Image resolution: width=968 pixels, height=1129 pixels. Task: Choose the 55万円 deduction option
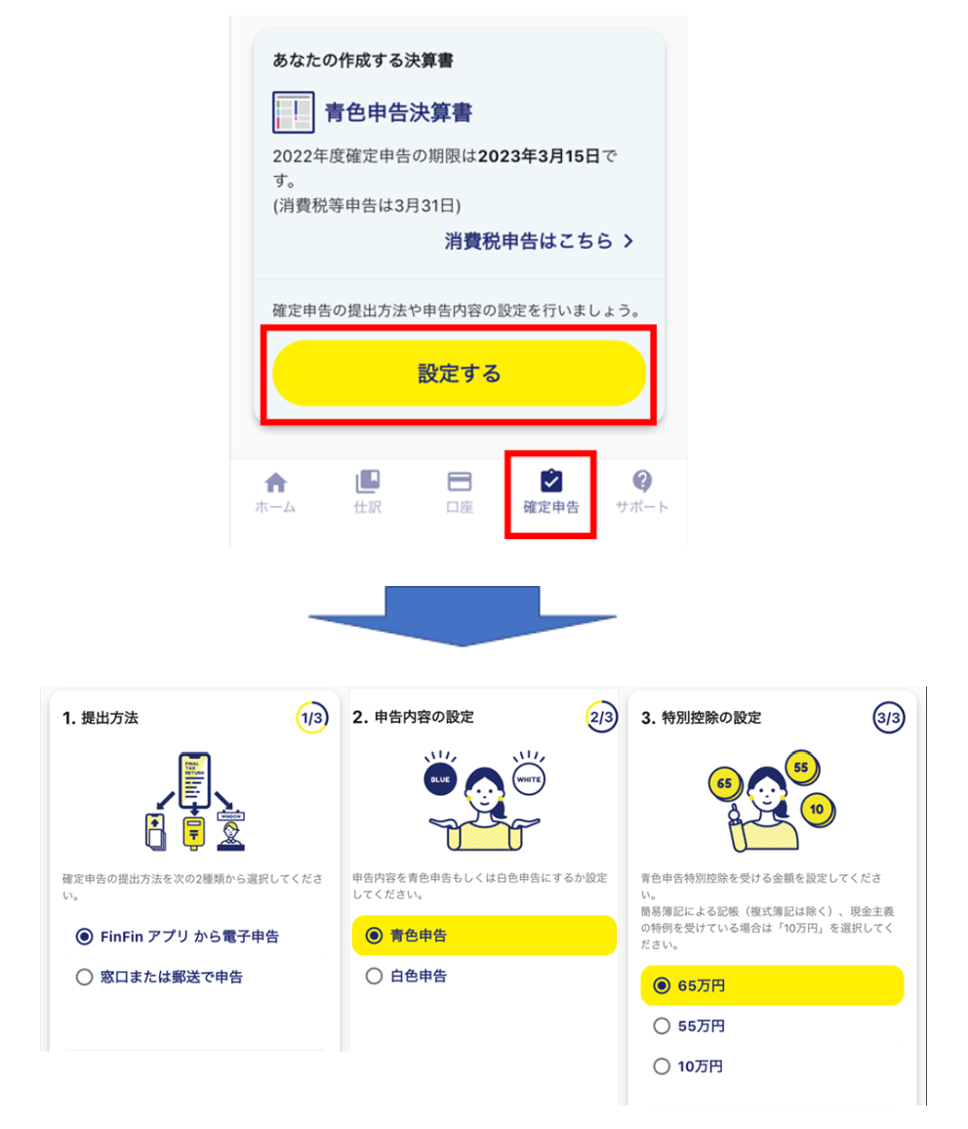(689, 1026)
